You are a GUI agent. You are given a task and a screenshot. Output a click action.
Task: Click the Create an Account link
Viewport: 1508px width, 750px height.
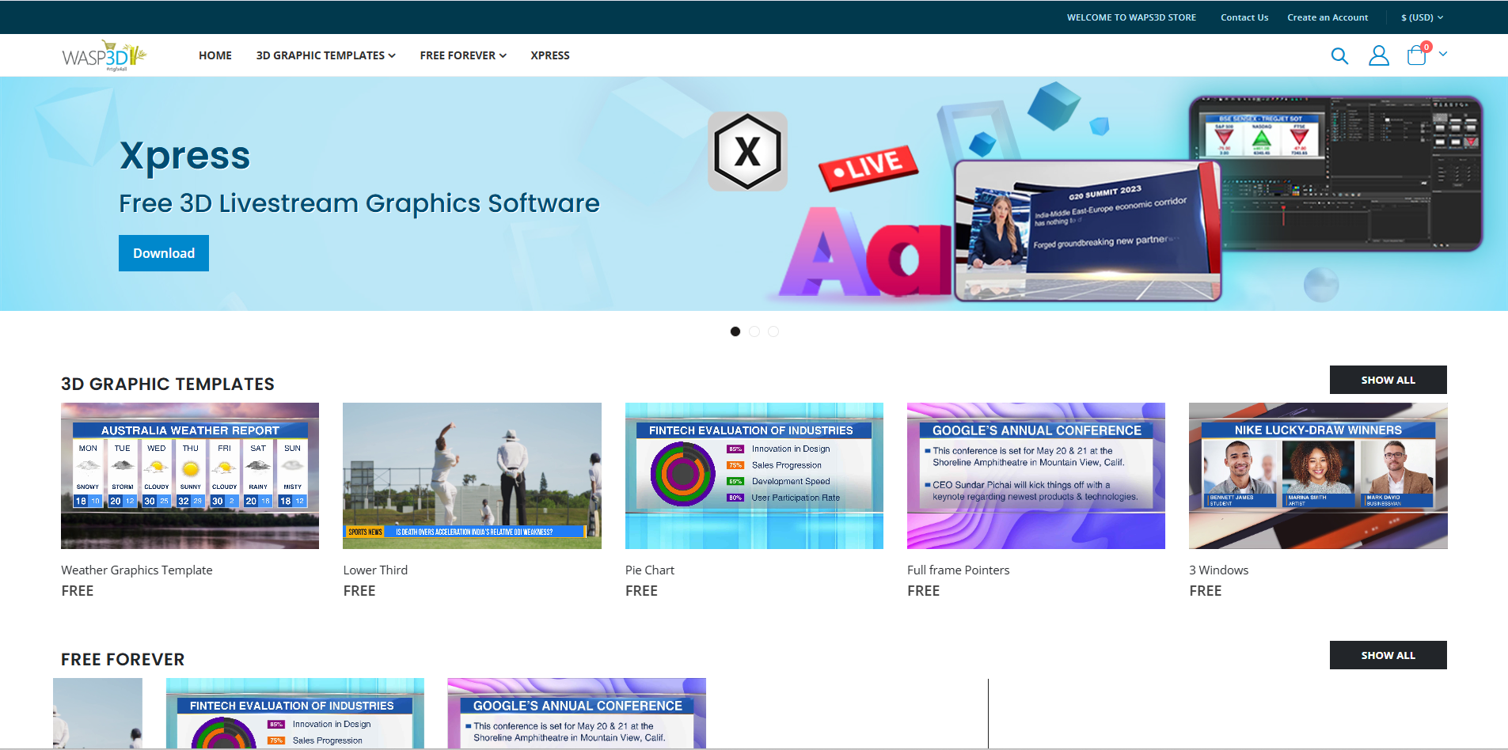coord(1328,17)
